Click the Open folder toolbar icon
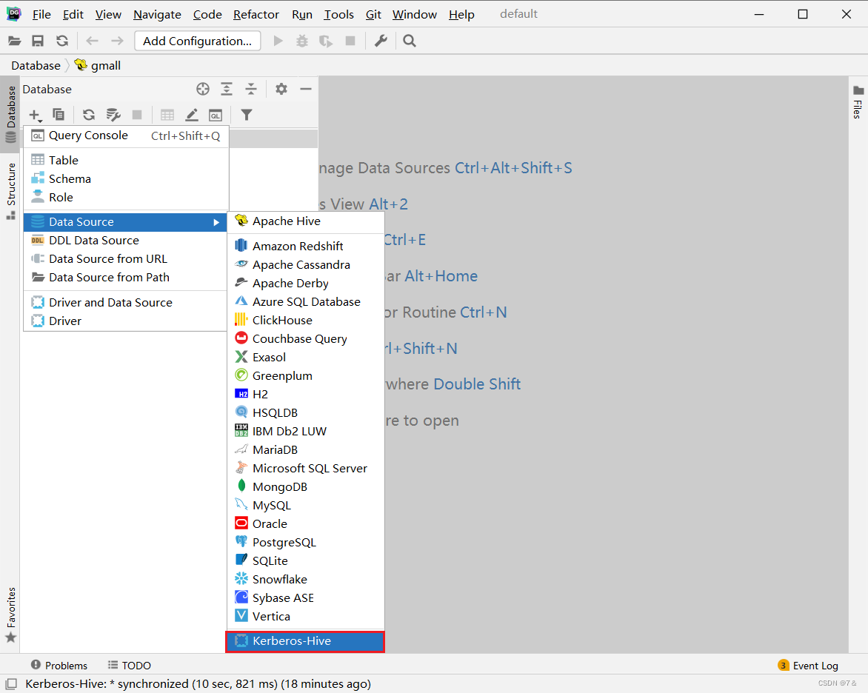 click(x=14, y=41)
